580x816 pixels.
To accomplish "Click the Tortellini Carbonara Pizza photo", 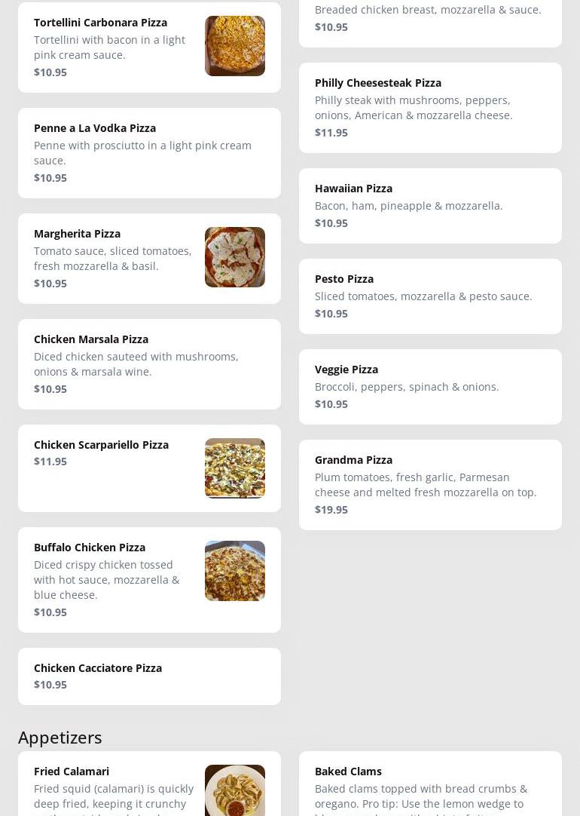I will point(234,46).
